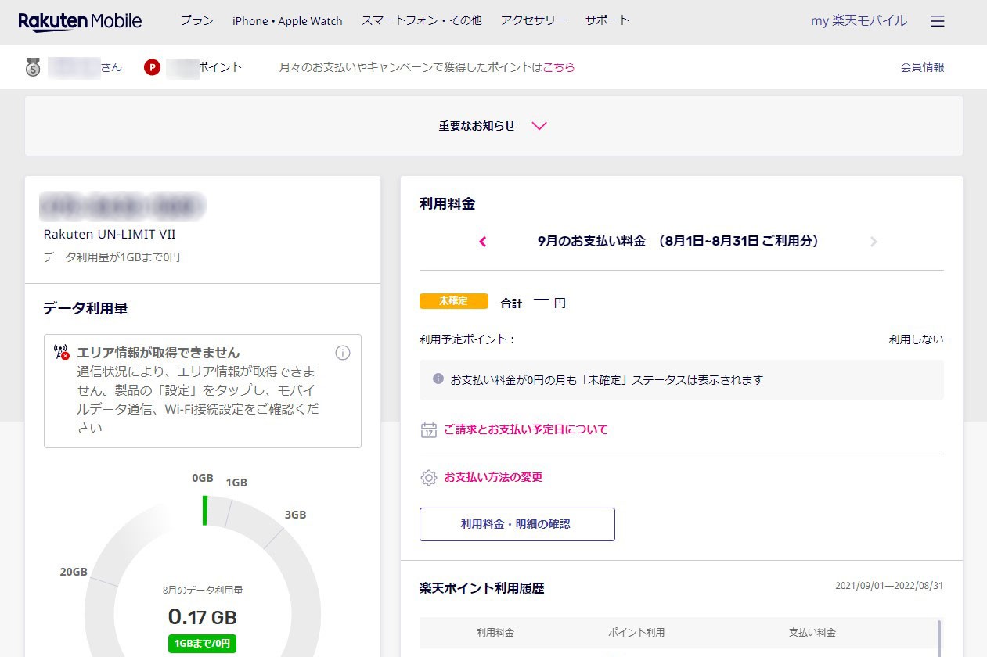This screenshot has width=987, height=657.
Task: Click the area info circle icon
Action: [343, 353]
